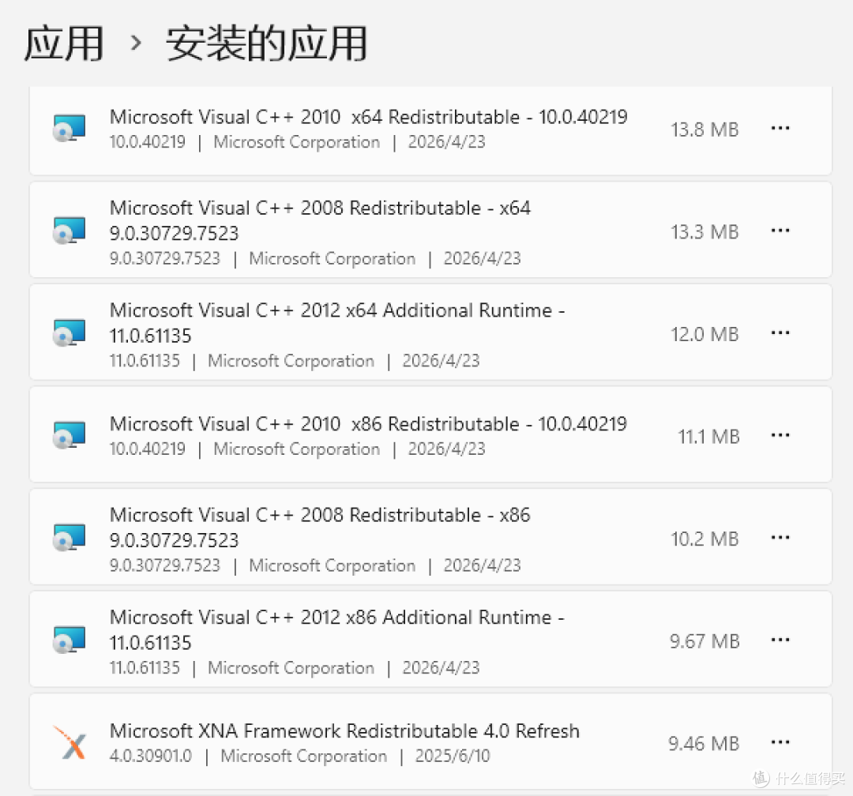This screenshot has height=796, width=853.
Task: Click install date 2026/4/23 in 2010 x64 row
Action: 446,142
